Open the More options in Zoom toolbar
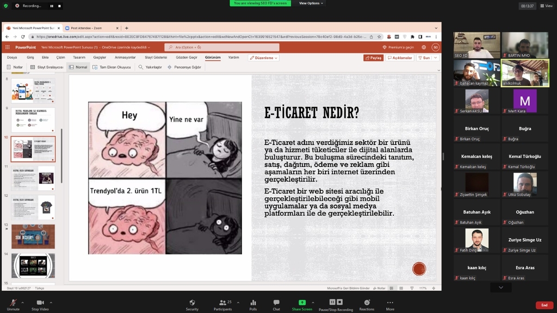The height and width of the screenshot is (313, 557). 390,304
